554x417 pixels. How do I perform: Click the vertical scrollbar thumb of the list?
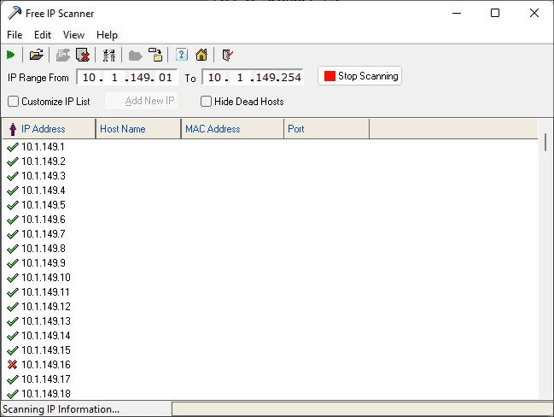click(545, 143)
